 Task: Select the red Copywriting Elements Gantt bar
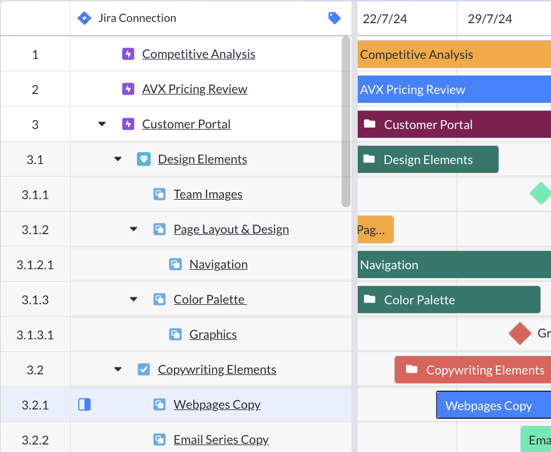tap(473, 370)
